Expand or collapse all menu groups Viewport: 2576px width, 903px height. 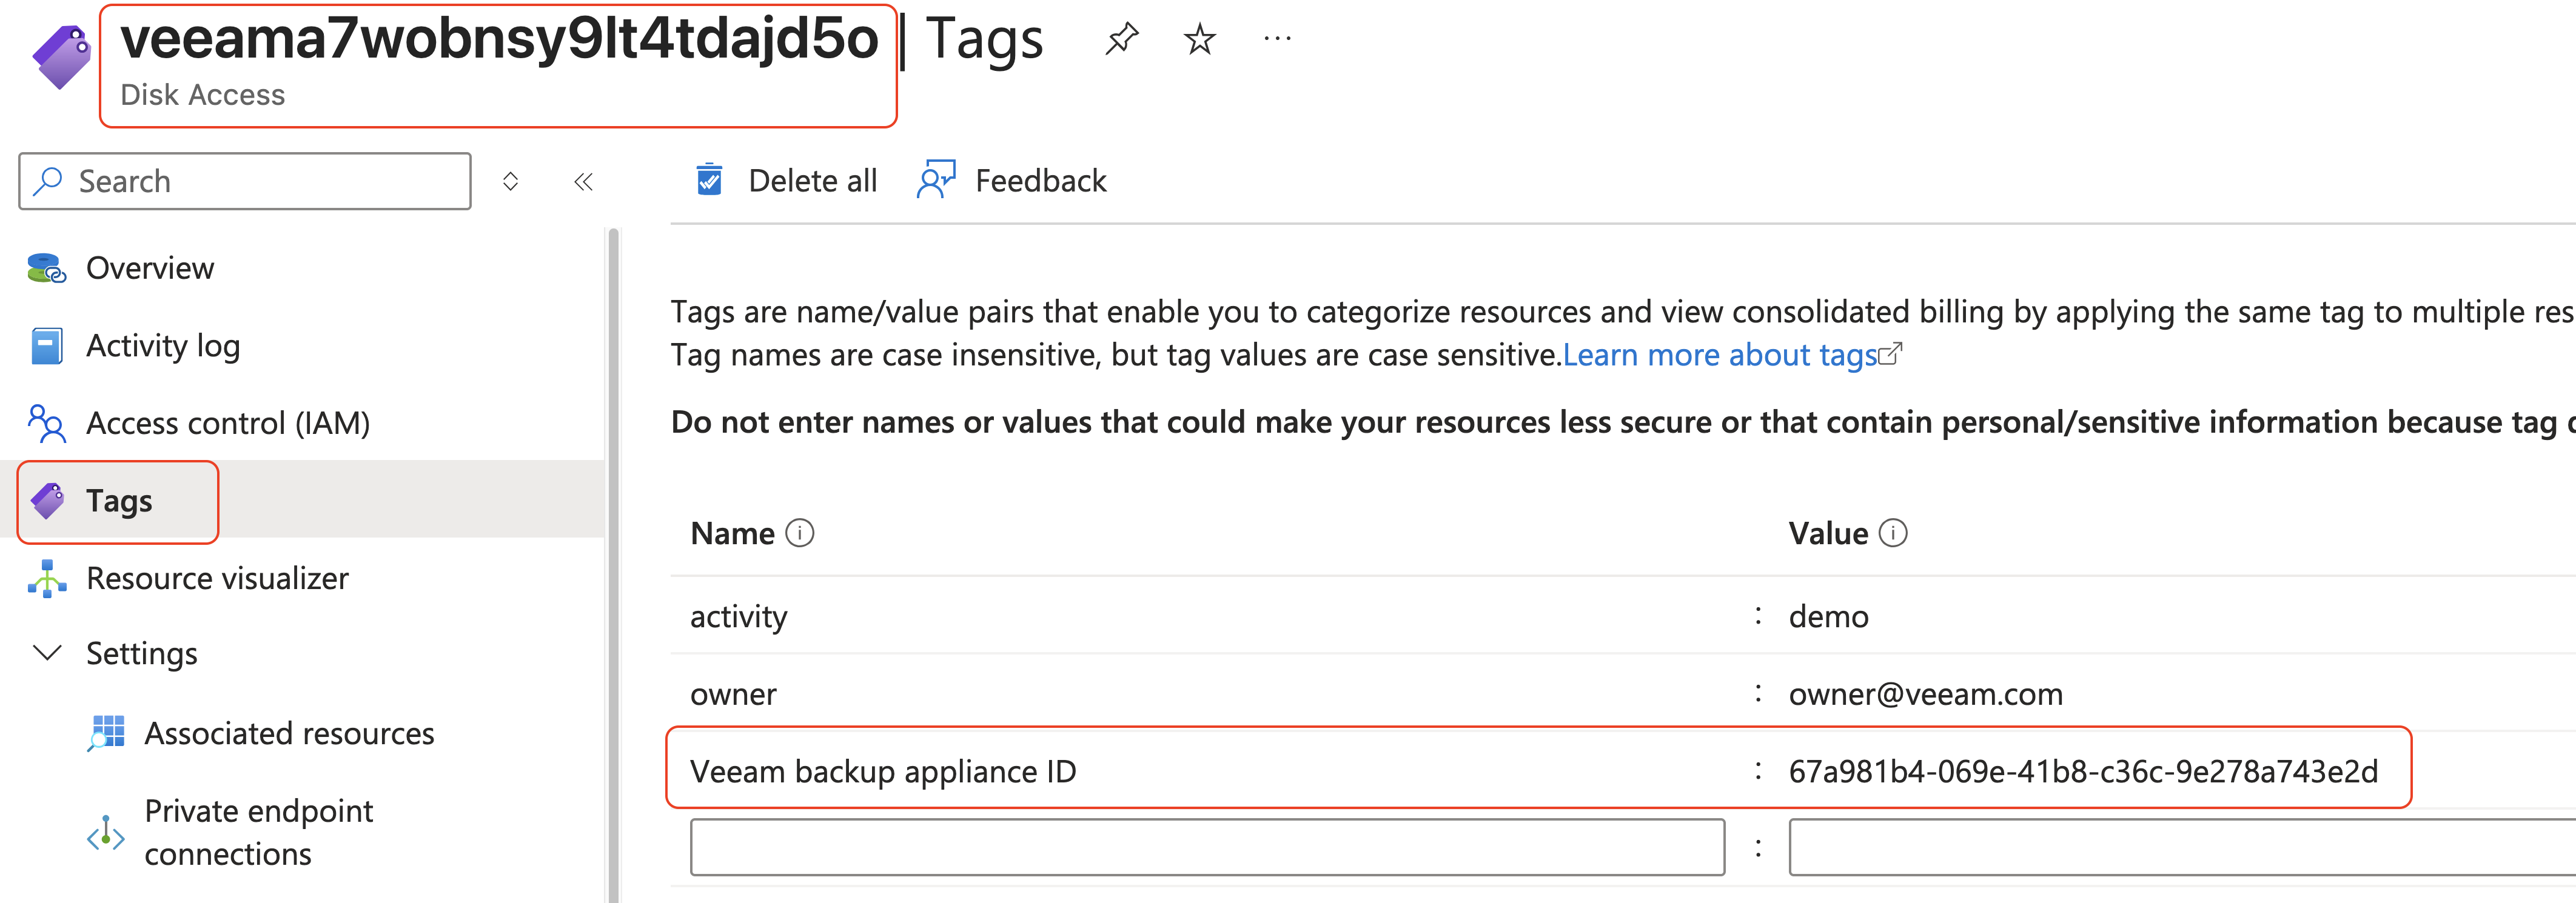510,181
